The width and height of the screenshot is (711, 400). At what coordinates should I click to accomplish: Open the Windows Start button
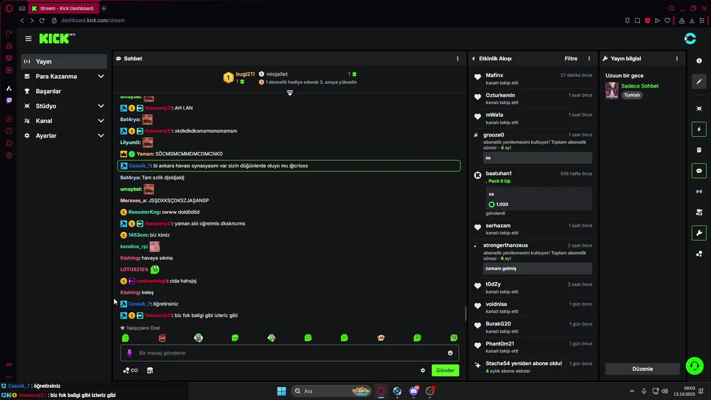(282, 391)
